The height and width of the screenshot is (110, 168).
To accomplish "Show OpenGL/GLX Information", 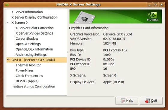I will pyautogui.click(x=34, y=49).
